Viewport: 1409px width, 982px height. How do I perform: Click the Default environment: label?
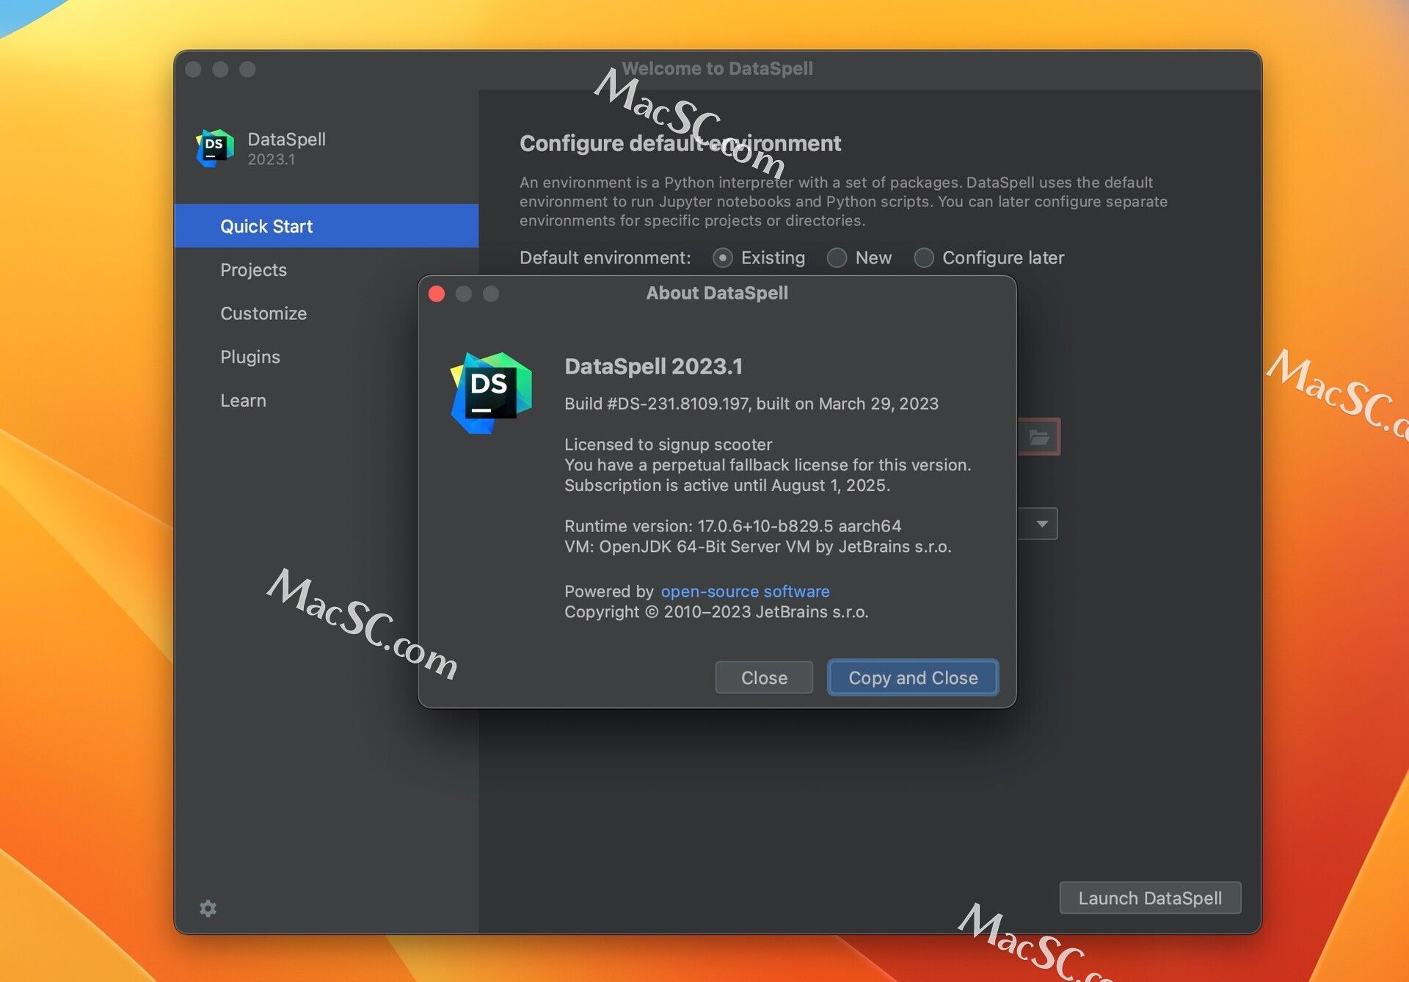[x=605, y=258]
